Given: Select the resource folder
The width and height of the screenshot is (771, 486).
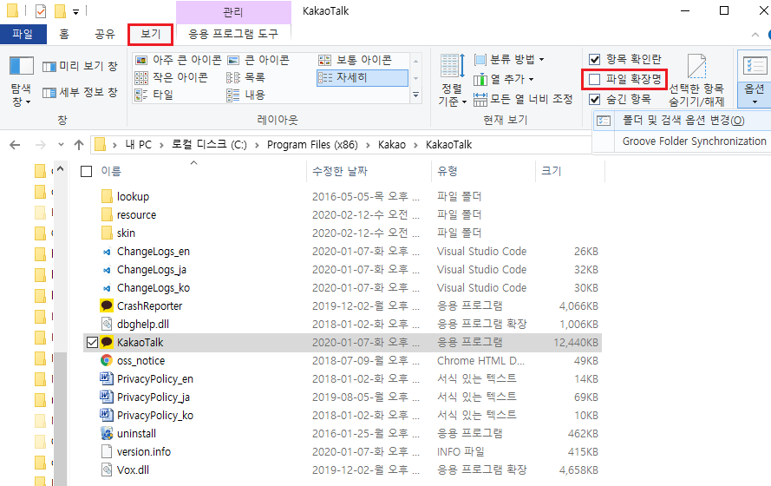Looking at the screenshot, I should [136, 215].
